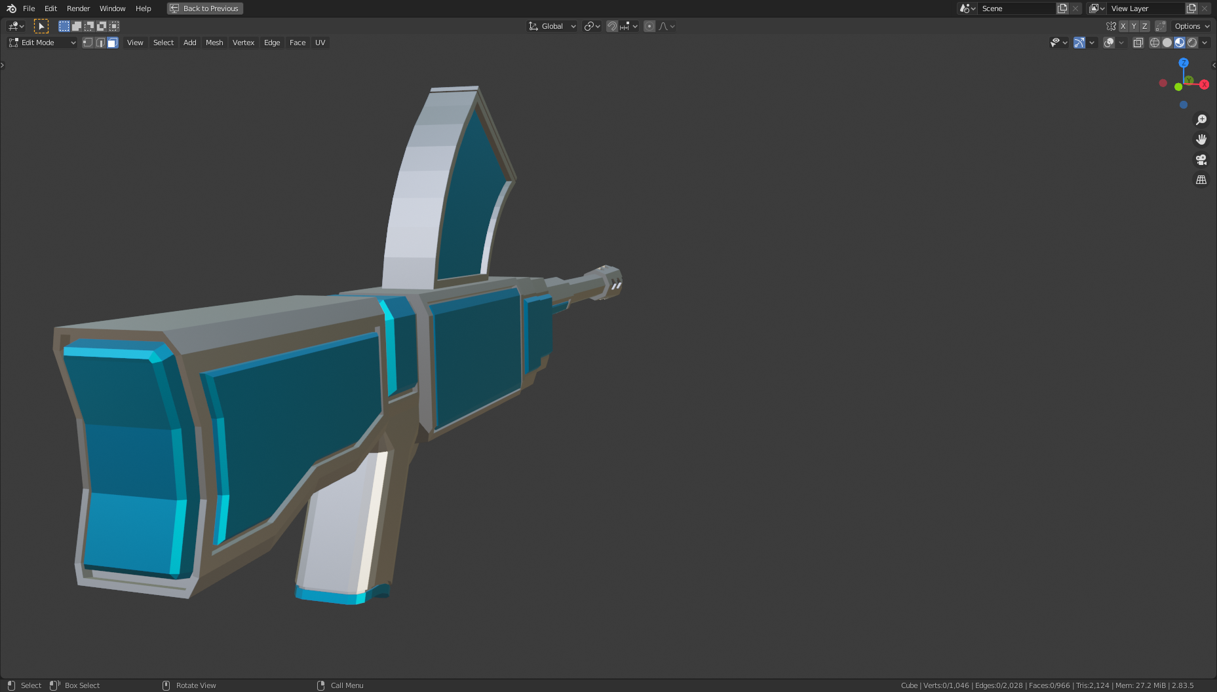Open the Select menu
Image resolution: width=1217 pixels, height=692 pixels.
click(x=163, y=43)
